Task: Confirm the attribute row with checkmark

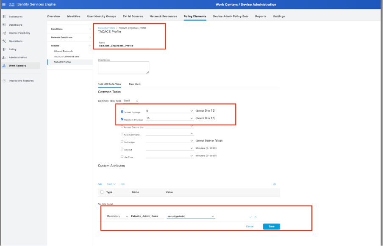Action: pyautogui.click(x=250, y=217)
